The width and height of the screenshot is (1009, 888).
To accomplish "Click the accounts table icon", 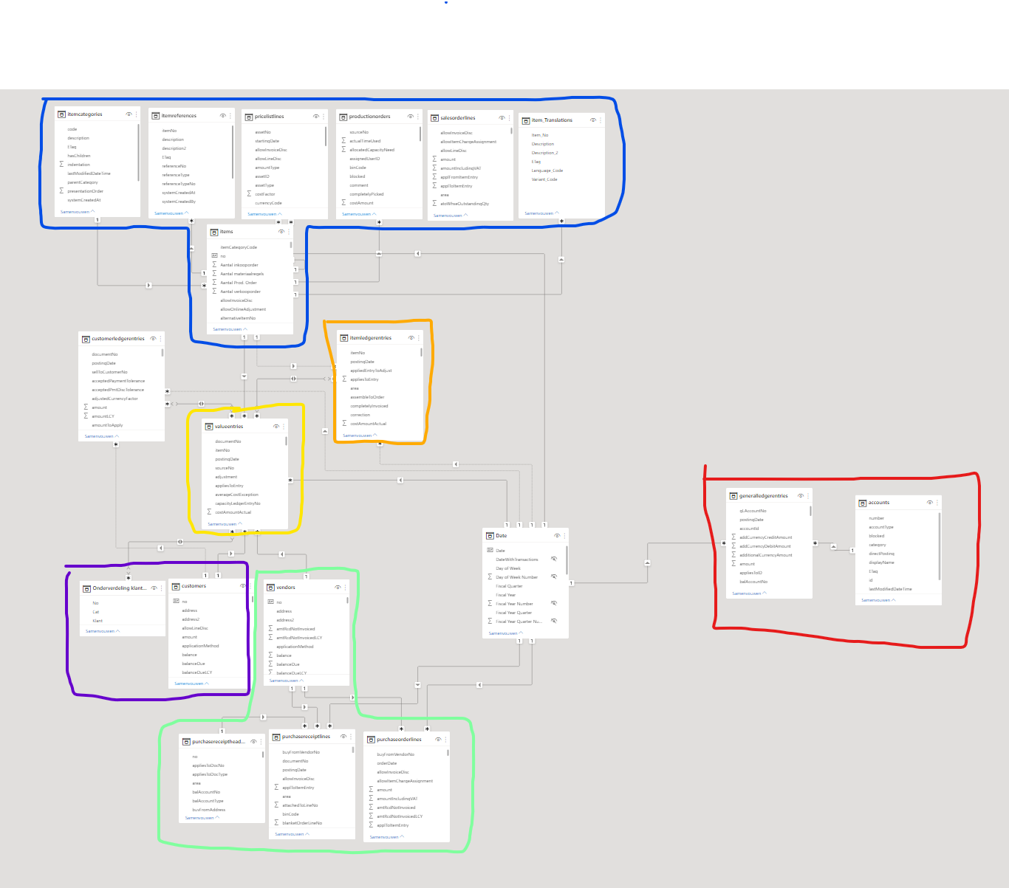I will (x=863, y=503).
